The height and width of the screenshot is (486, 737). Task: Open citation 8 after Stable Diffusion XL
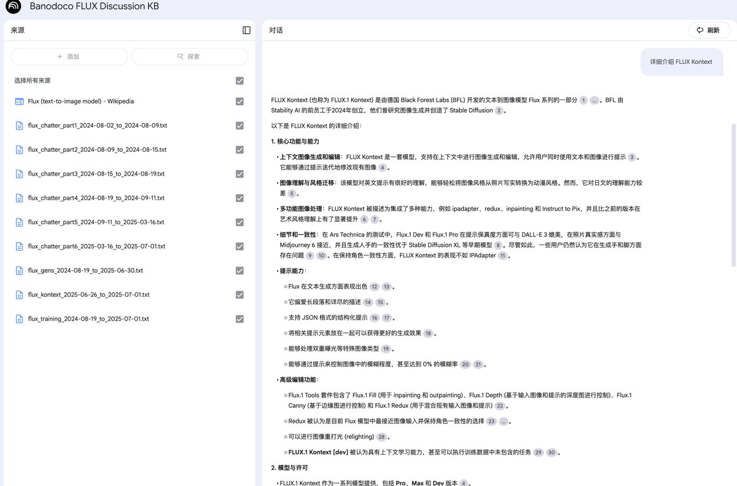(x=498, y=245)
